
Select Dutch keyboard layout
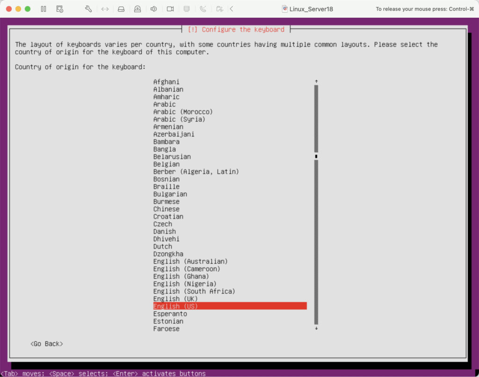pyautogui.click(x=230, y=246)
